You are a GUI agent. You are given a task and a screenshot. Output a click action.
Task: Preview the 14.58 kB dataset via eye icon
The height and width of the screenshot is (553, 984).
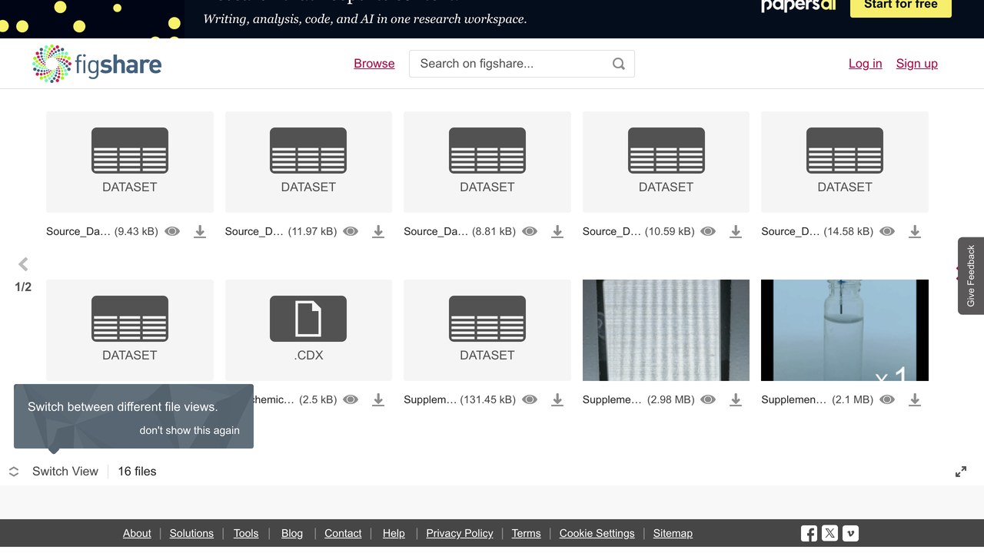(x=887, y=231)
